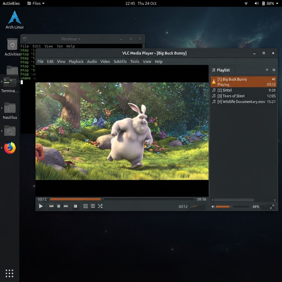The height and width of the screenshot is (282, 282).
Task: Expand the arrow beside the Terminal dock icon
Action: (2, 82)
